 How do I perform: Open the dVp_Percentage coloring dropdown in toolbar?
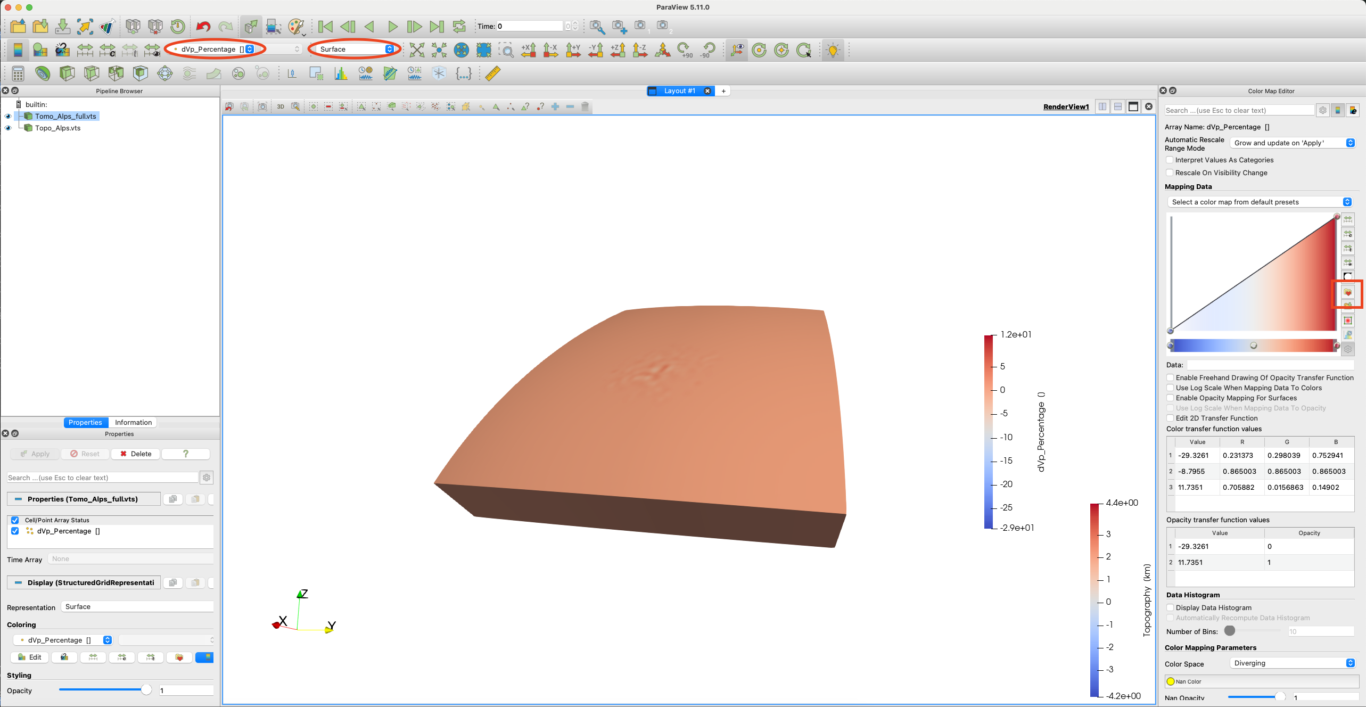coord(213,49)
